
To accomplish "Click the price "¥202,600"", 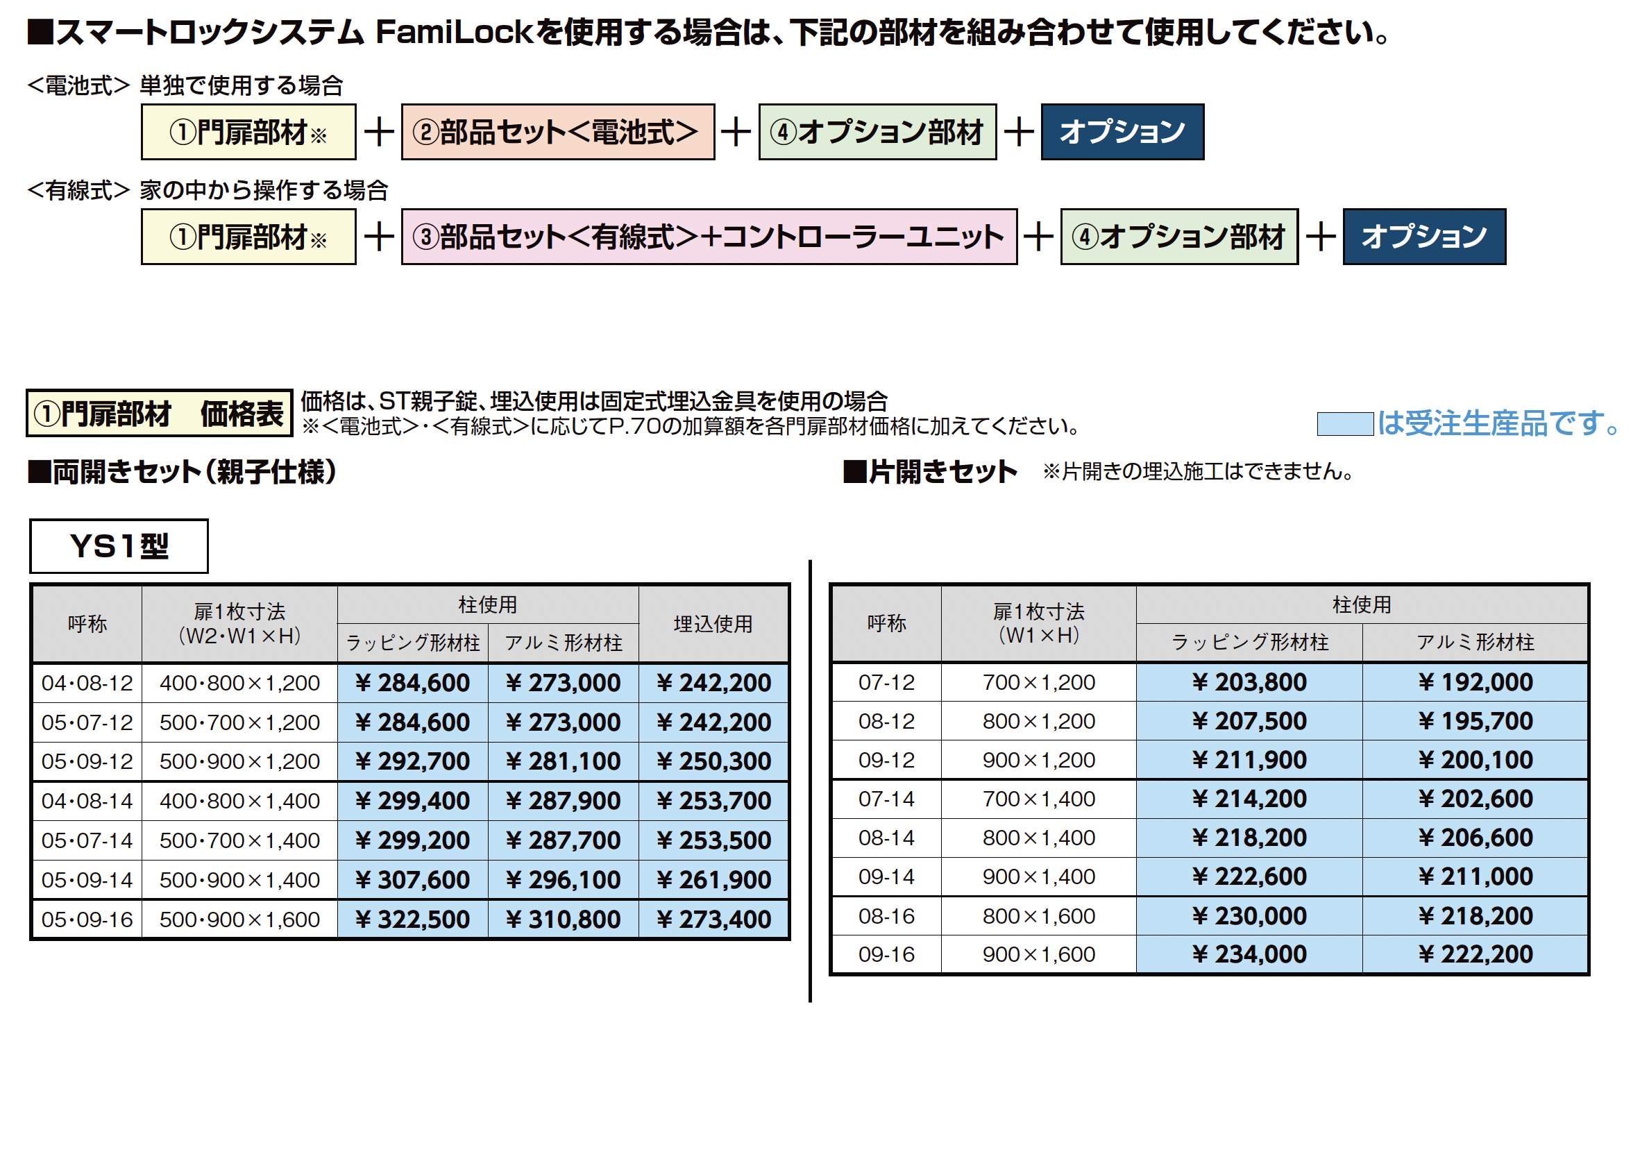I will click(x=1475, y=799).
